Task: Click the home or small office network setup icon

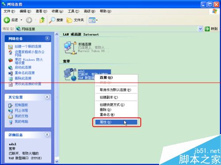Action: [11, 52]
